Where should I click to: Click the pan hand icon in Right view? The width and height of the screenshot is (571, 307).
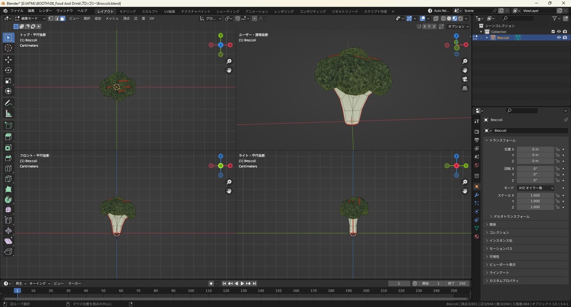click(464, 191)
